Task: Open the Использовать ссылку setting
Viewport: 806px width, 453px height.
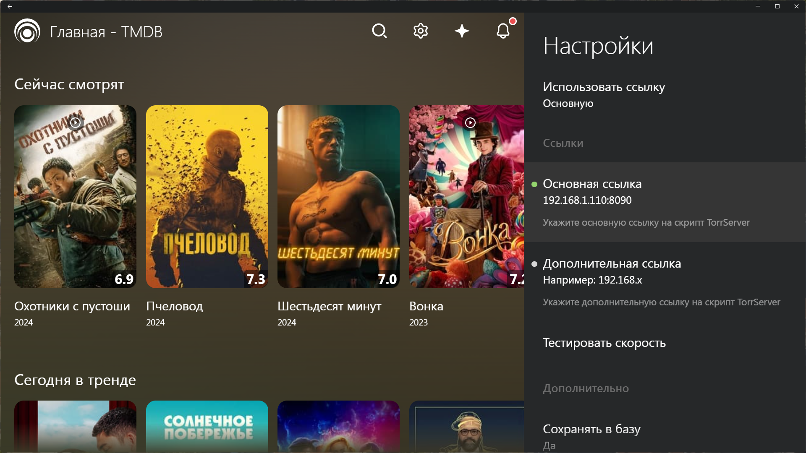Action: click(x=665, y=95)
